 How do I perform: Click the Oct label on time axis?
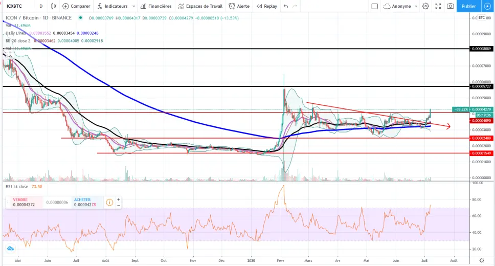164,261
